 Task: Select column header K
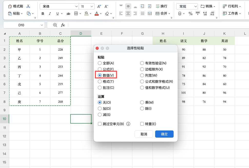(x=224, y=33)
